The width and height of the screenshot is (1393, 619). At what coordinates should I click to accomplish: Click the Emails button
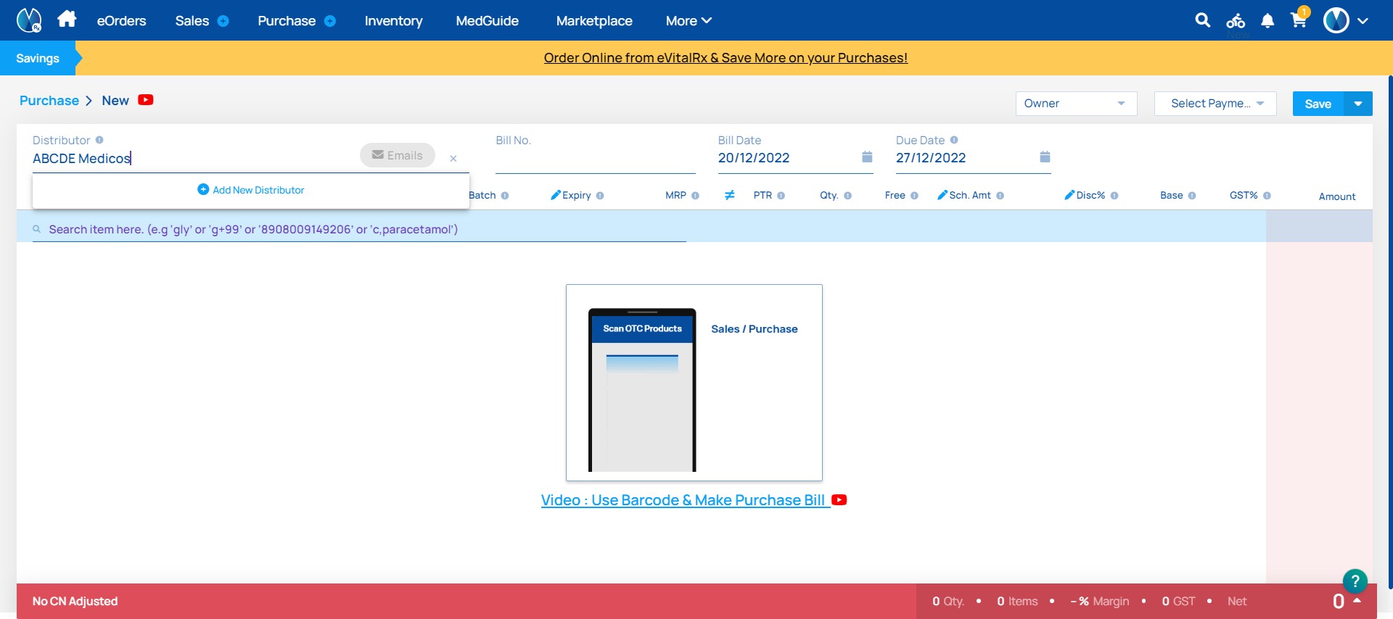click(x=398, y=155)
